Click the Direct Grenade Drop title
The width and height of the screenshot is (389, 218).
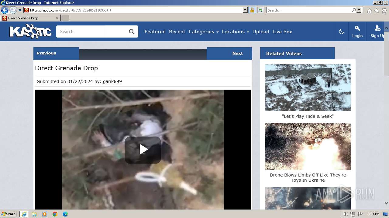coord(67,68)
